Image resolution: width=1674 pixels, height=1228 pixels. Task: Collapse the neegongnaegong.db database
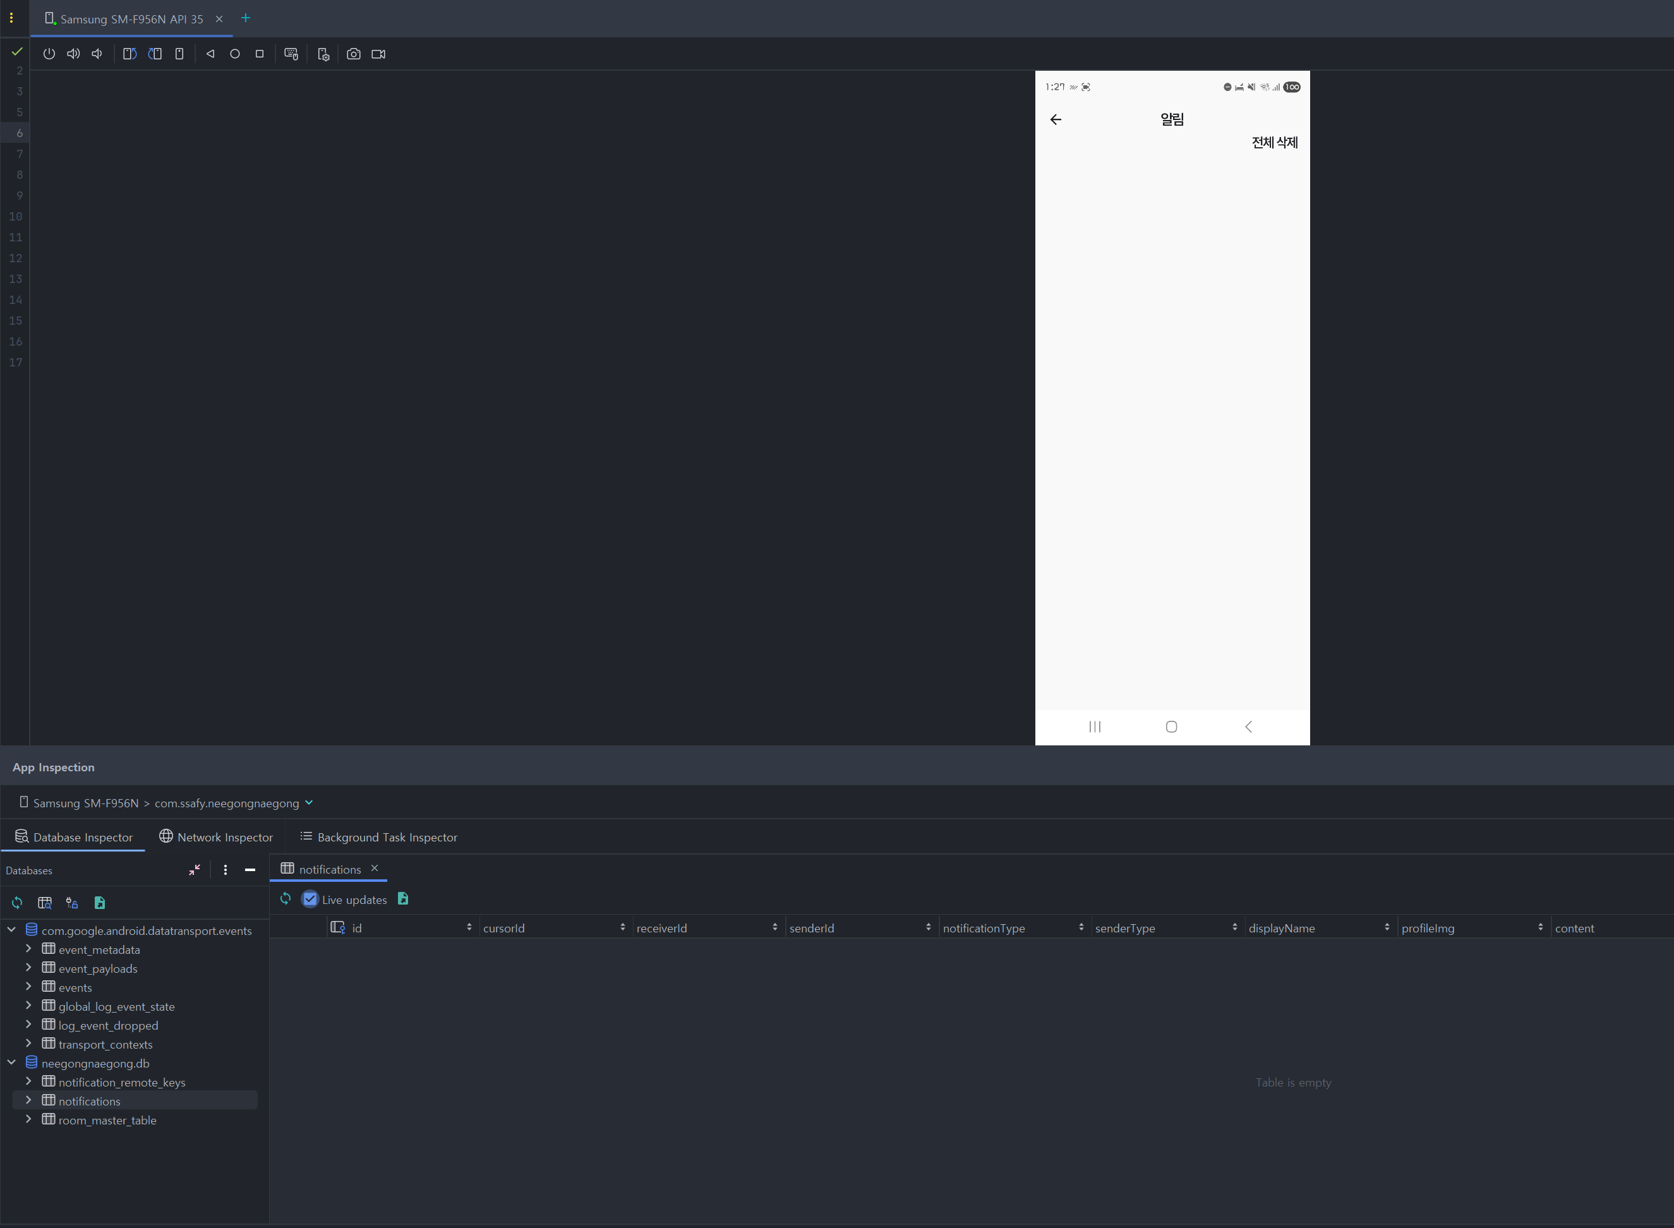coord(11,1063)
